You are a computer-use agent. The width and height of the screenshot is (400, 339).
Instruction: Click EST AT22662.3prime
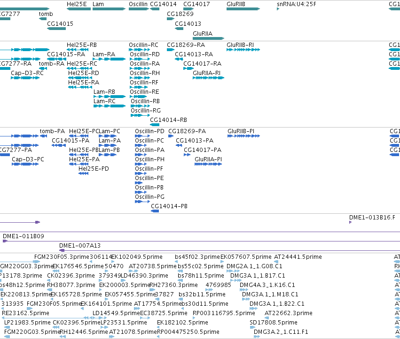pos(267,318)
